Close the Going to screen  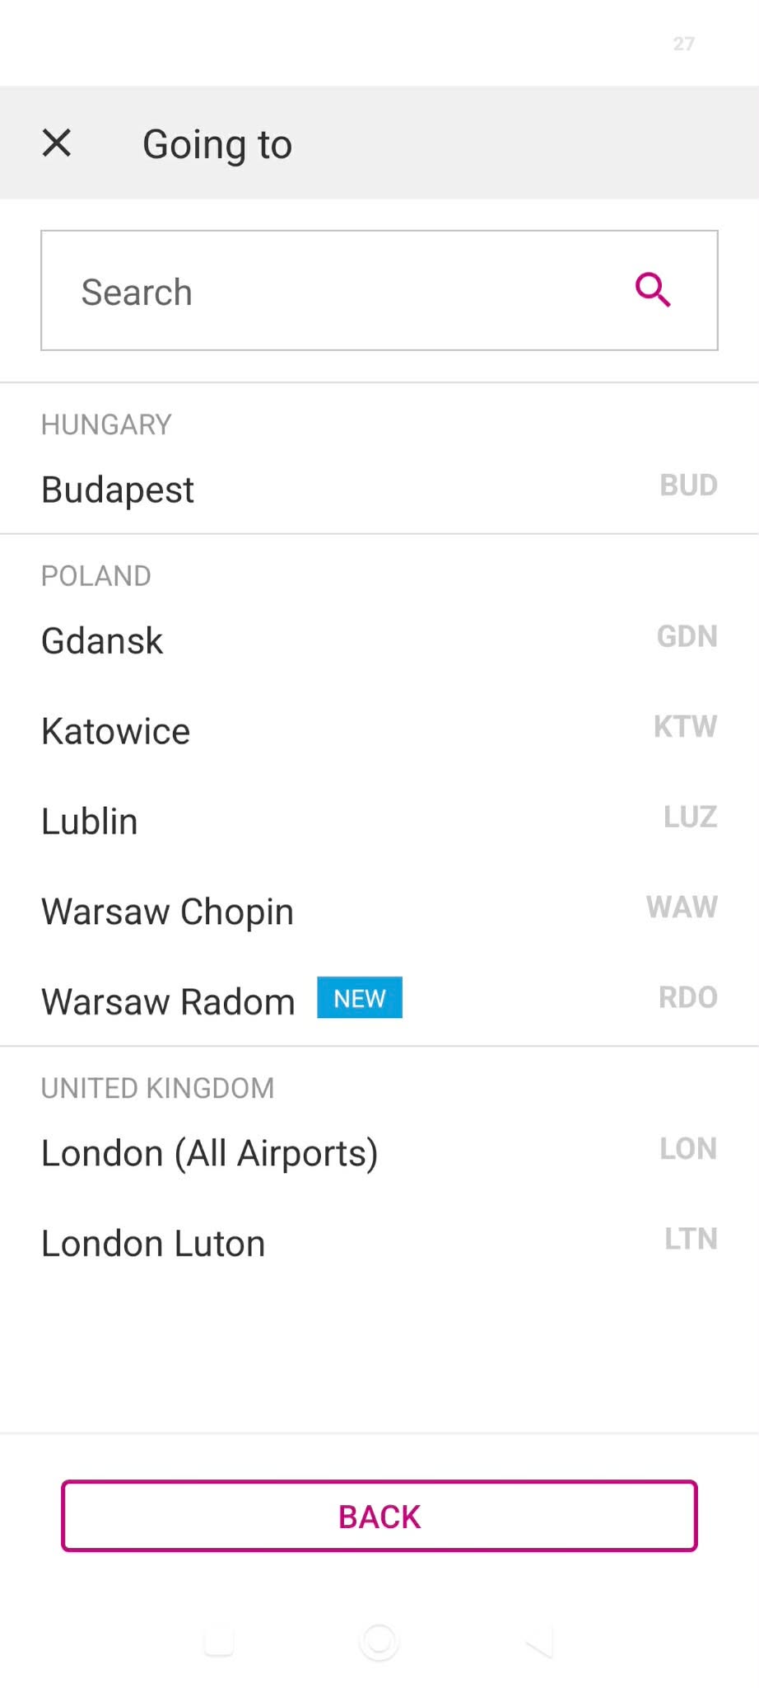pos(57,143)
